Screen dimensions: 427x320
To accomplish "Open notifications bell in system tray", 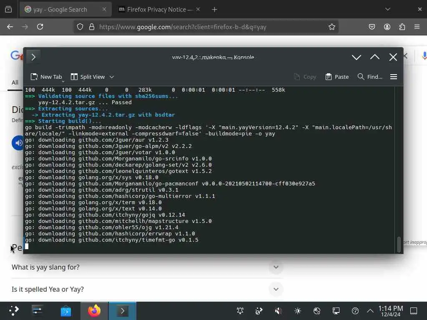I will tap(240, 311).
